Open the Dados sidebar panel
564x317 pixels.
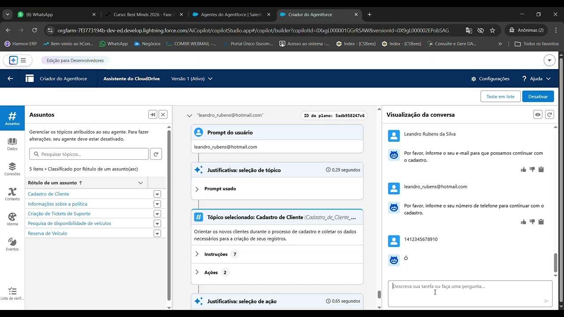(12, 144)
